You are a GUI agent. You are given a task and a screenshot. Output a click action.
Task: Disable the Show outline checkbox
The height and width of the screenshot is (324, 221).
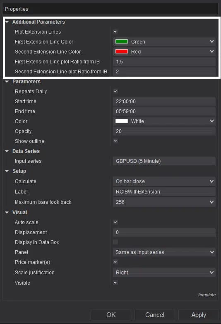point(115,141)
